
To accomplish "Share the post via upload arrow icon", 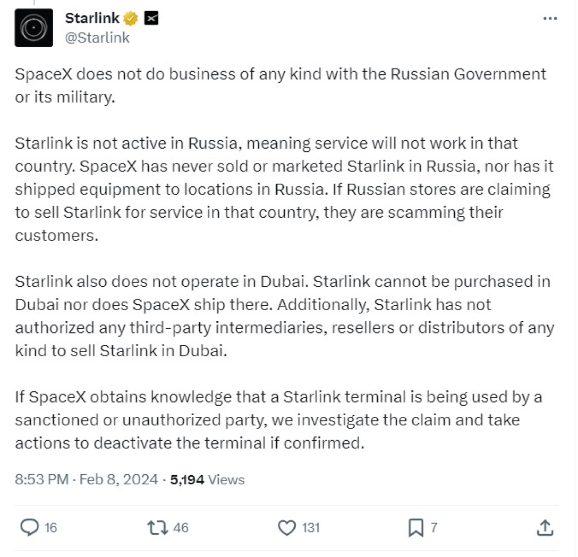I will tap(545, 527).
